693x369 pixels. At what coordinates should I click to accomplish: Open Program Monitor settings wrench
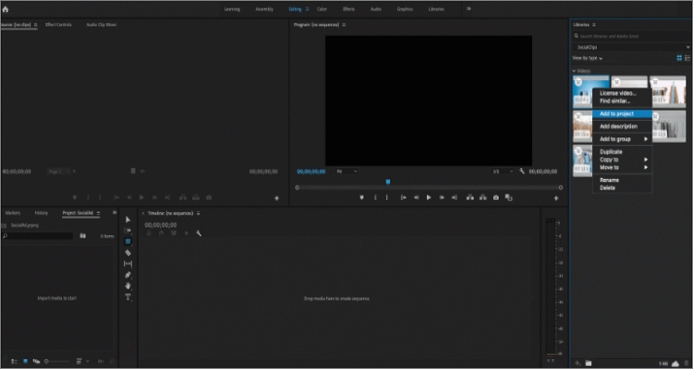click(522, 172)
